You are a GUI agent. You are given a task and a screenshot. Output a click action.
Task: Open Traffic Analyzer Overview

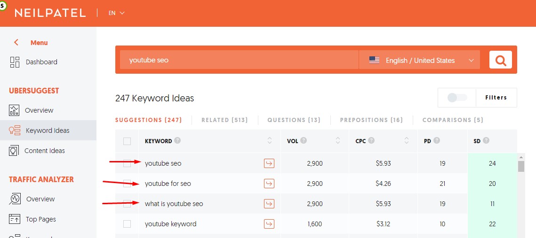(40, 199)
